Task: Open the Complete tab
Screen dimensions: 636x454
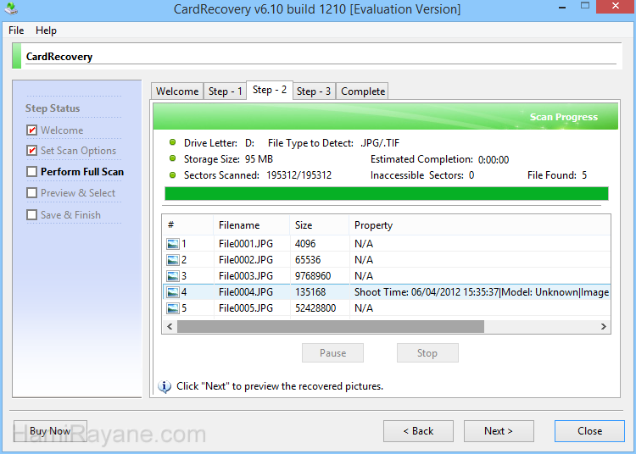Action: pyautogui.click(x=363, y=91)
